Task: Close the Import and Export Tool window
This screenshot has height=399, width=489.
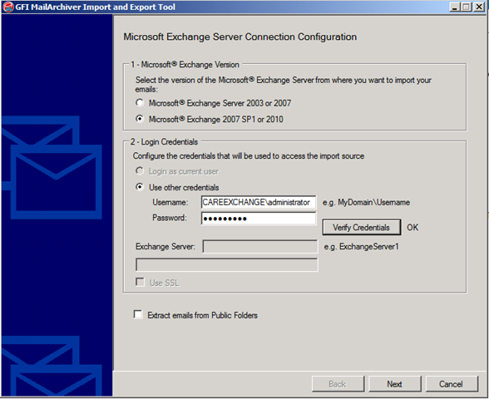Action: point(479,7)
